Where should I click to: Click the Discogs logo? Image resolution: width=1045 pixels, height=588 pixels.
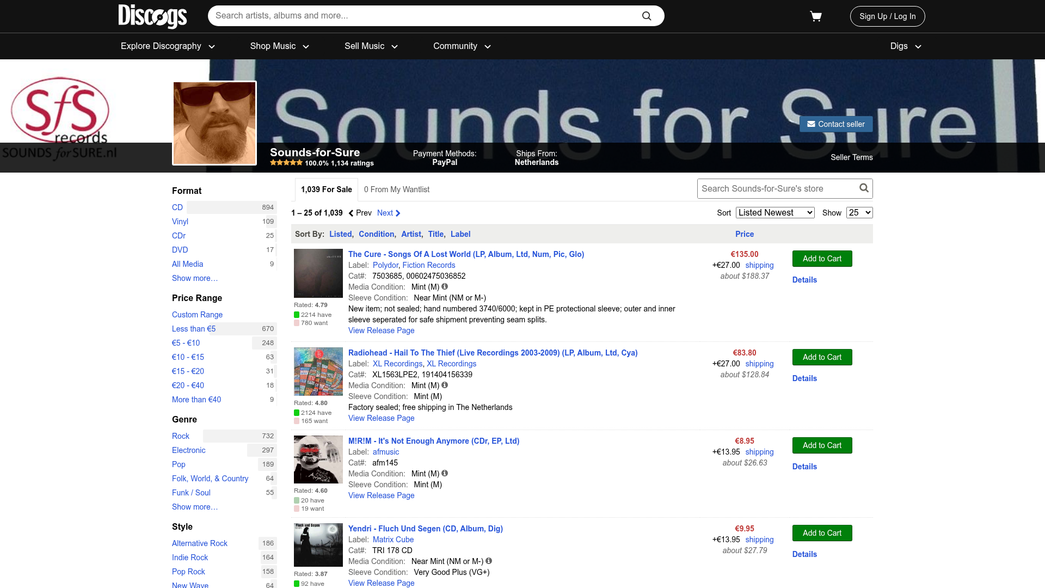pyautogui.click(x=152, y=16)
